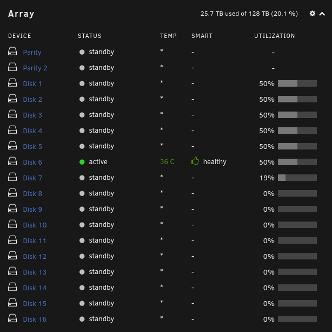Click the drive icon beside Disk 10

pyautogui.click(x=12, y=224)
